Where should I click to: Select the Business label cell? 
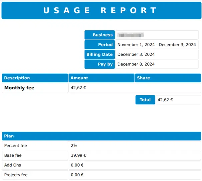point(100,35)
